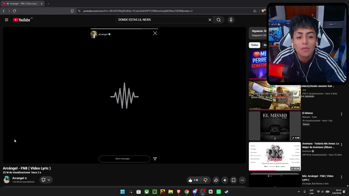Open the Windows Start menu
349x196 pixels.
(123, 192)
